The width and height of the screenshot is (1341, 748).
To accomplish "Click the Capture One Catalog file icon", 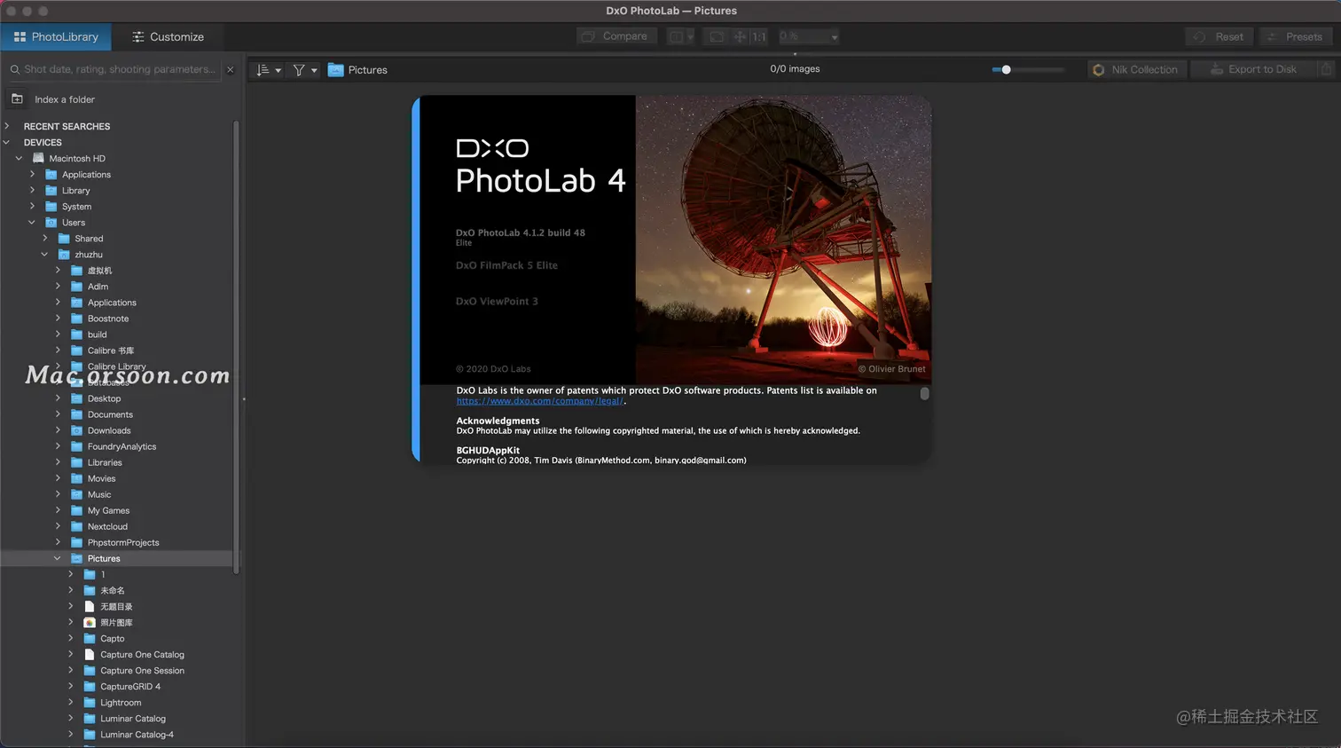I will pyautogui.click(x=90, y=654).
